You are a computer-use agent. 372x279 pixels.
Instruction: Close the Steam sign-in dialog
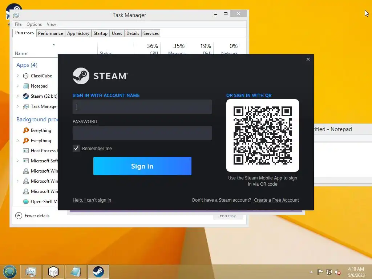pyautogui.click(x=308, y=59)
